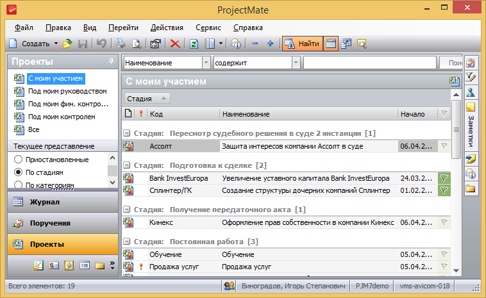Collapse the Подготовка к сделке group
This screenshot has width=486, height=298.
pos(126,165)
